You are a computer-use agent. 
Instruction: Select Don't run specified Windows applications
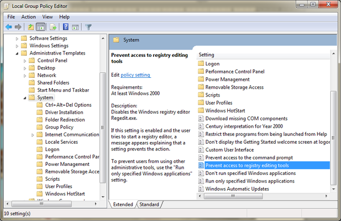(251, 173)
